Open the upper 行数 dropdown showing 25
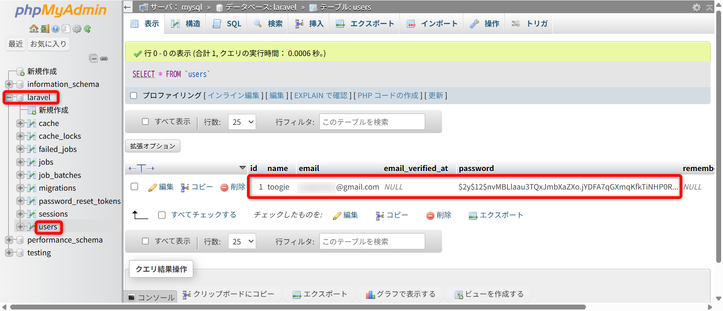 242,122
